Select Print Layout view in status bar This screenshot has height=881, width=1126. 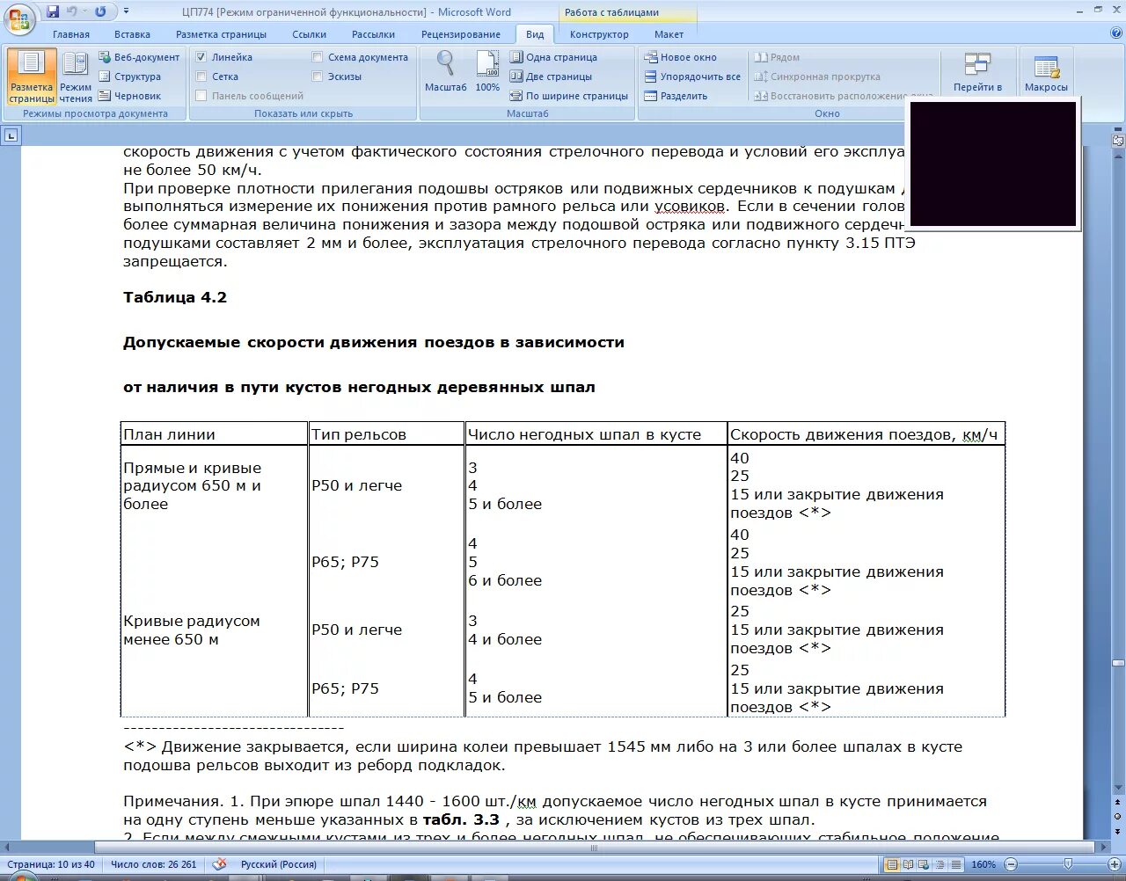[x=893, y=864]
